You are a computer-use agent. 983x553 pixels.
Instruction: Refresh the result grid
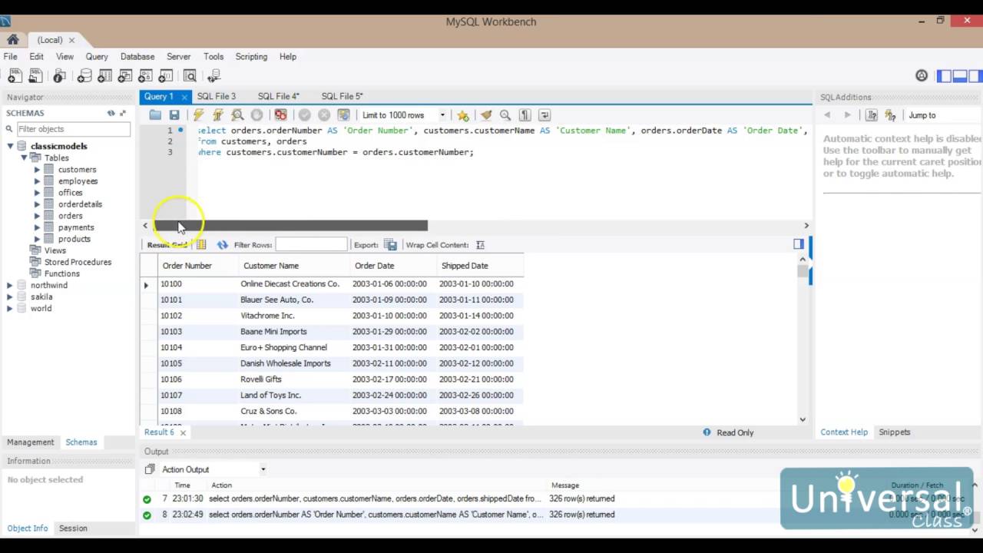(223, 245)
